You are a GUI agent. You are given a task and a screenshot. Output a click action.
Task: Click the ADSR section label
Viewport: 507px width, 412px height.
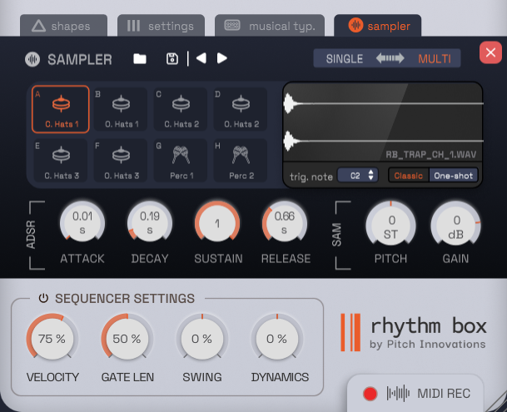tap(31, 235)
